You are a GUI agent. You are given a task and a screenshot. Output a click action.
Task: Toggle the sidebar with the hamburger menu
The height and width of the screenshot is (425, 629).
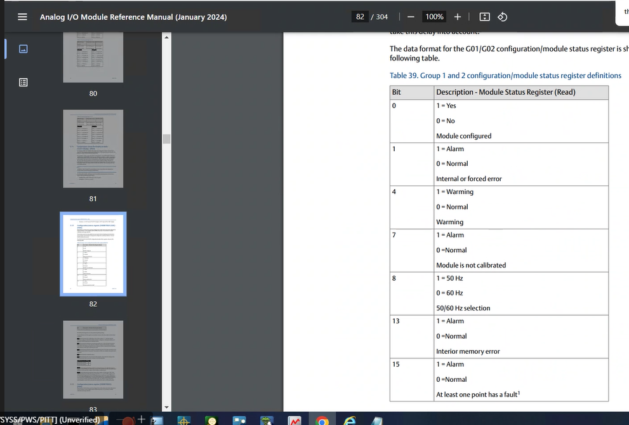(x=22, y=17)
